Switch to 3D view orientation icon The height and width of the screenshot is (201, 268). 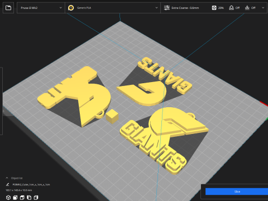(x=8, y=197)
